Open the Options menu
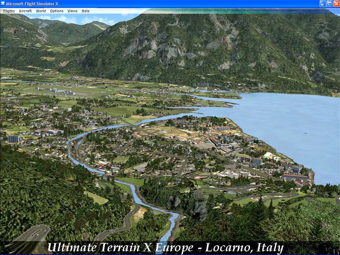Screen dimensions: 340x255 (57, 11)
